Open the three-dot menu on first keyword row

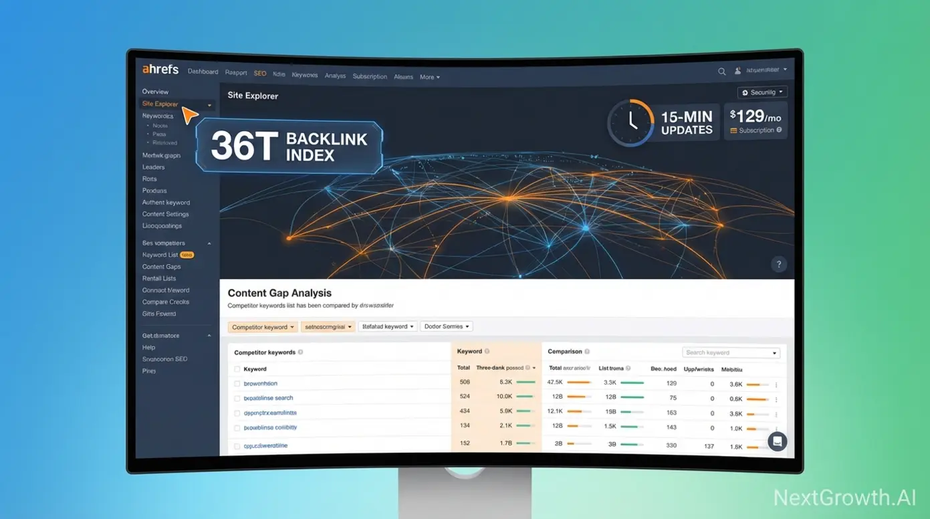click(x=776, y=385)
